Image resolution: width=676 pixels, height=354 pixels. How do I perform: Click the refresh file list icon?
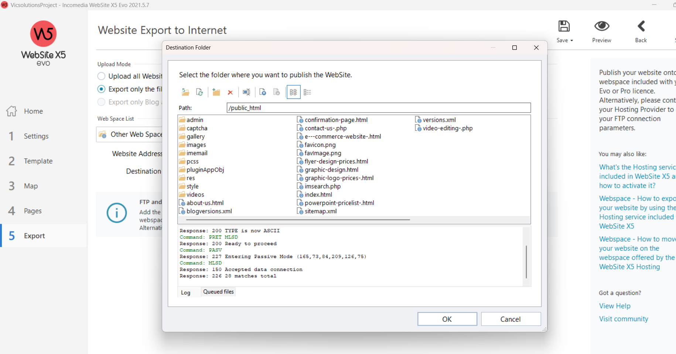pyautogui.click(x=199, y=92)
